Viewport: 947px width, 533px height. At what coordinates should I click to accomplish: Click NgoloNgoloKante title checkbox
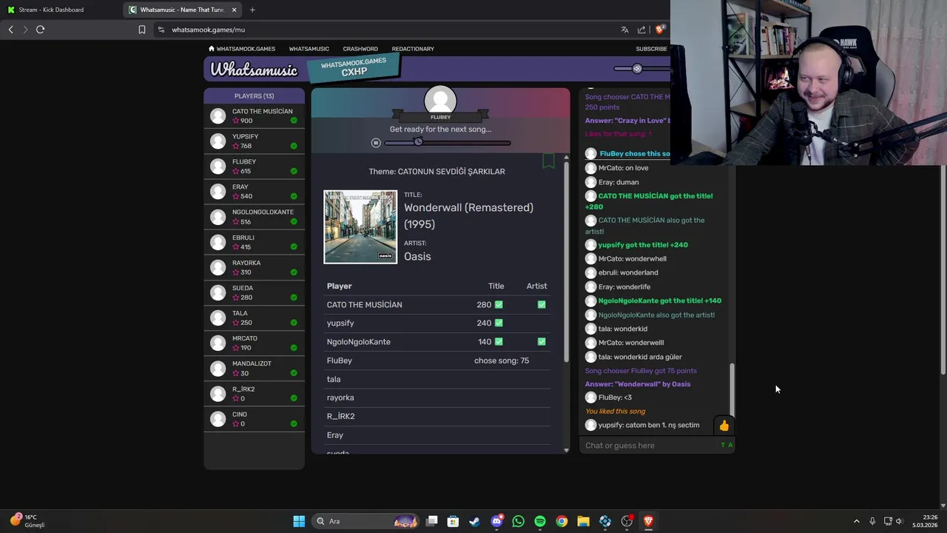coord(499,342)
